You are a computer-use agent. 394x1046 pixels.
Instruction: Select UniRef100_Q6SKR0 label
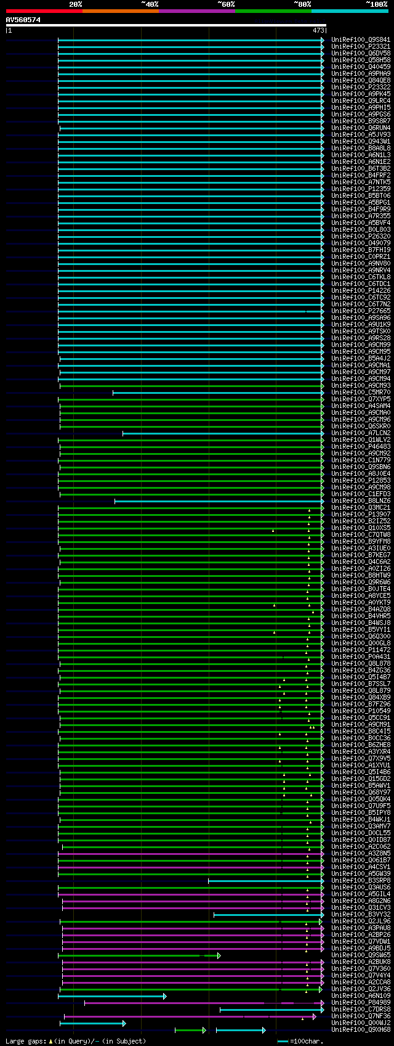[361, 426]
